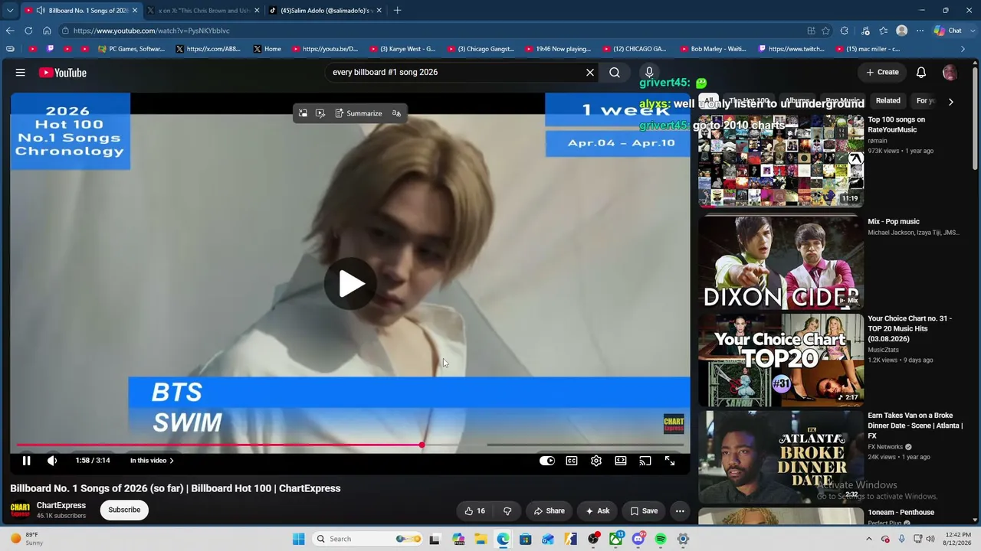
Task: Select the 'All' filter chip
Action: pos(709,100)
